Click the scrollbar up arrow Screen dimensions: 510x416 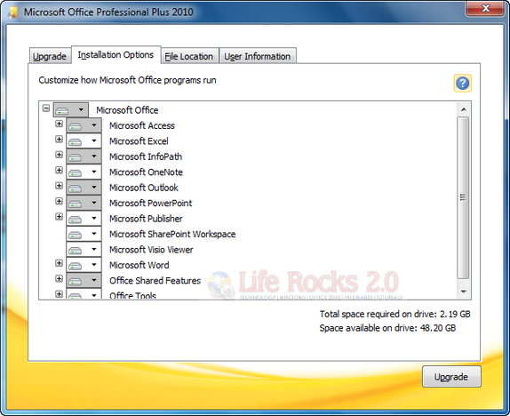coord(464,109)
